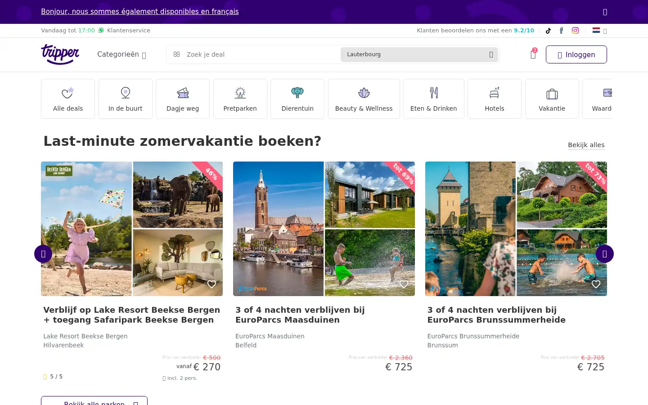This screenshot has width=648, height=405.
Task: Select the In de buurt category
Action: (126, 99)
